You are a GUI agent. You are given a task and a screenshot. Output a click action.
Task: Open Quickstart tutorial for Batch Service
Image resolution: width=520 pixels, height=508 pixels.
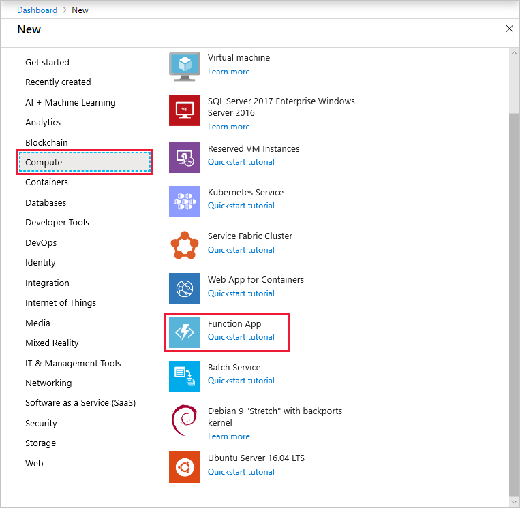point(241,381)
